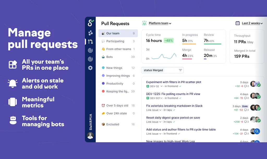
Task: Open the Excluded list
Action: coord(118,124)
